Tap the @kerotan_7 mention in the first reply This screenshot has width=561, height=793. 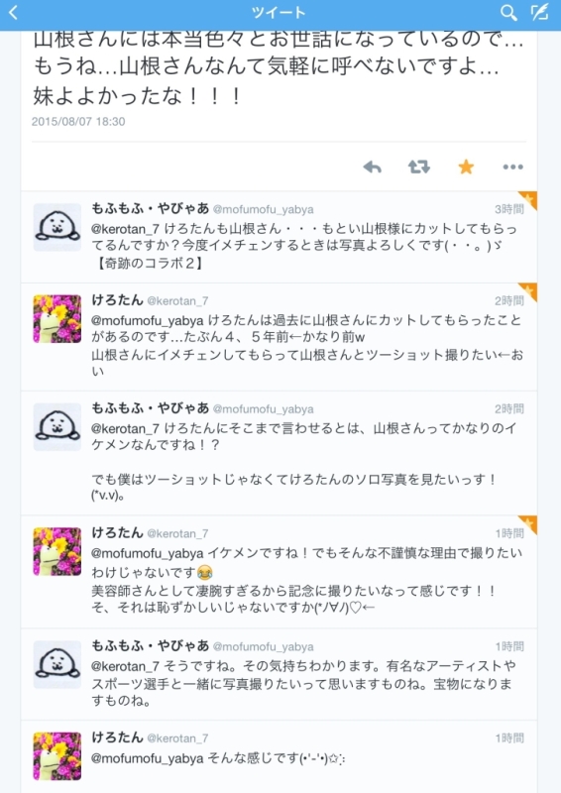[126, 229]
